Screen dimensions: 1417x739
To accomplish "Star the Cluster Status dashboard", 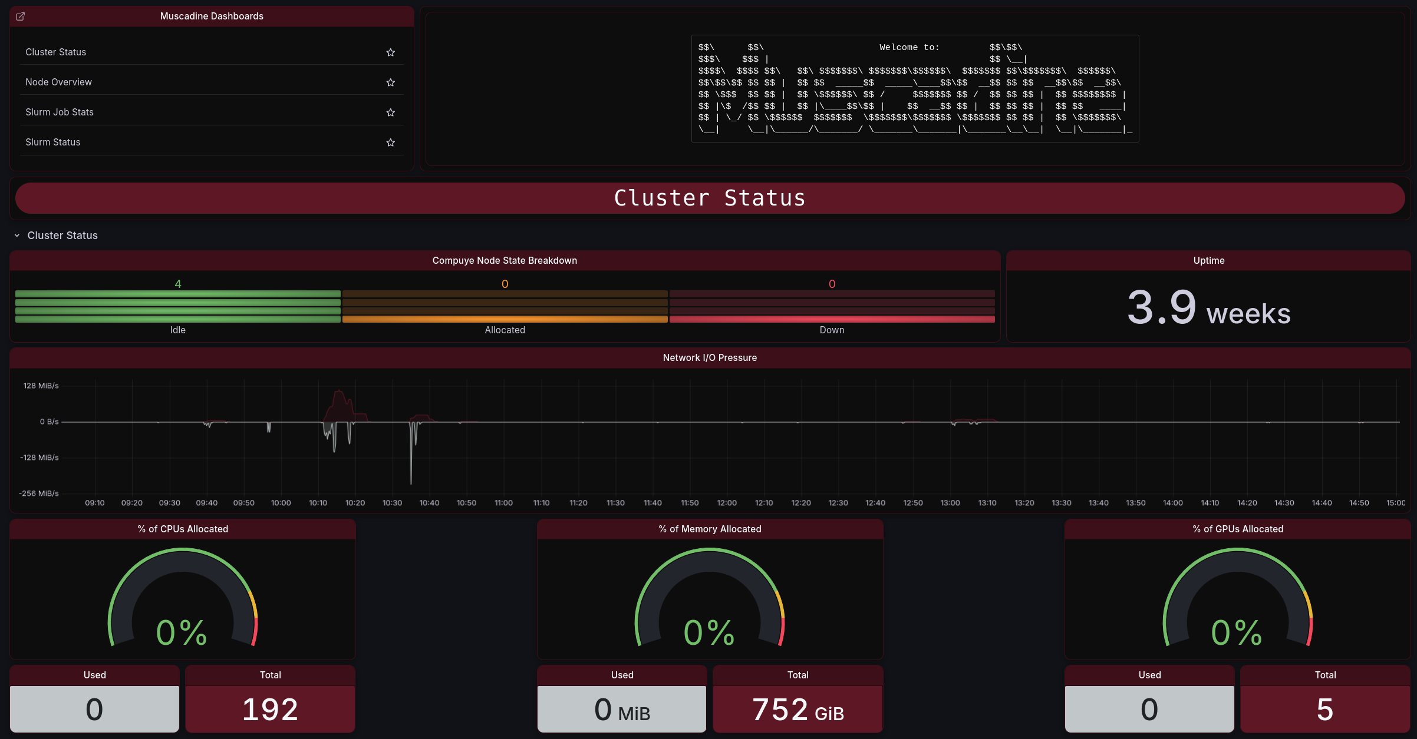I will click(x=390, y=52).
